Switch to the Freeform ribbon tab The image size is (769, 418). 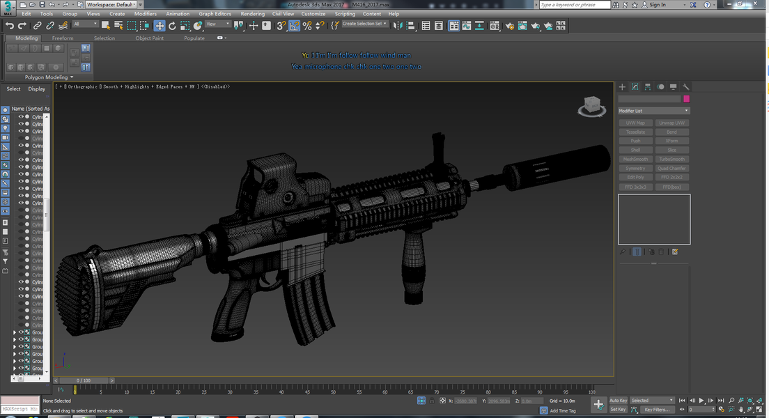63,38
